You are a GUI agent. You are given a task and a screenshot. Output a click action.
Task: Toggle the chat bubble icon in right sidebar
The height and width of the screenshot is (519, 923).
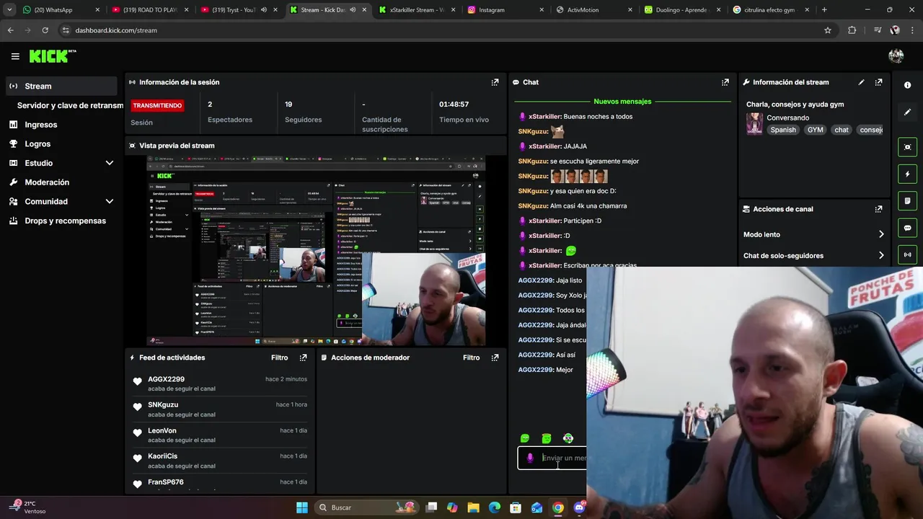coord(907,228)
